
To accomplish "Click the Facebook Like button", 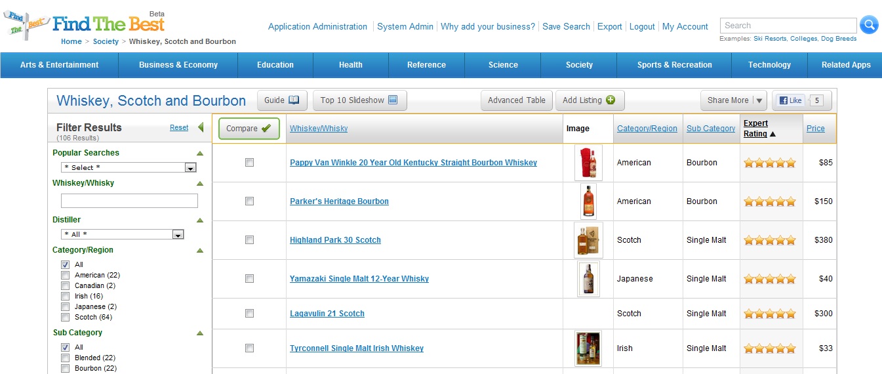I will [790, 100].
